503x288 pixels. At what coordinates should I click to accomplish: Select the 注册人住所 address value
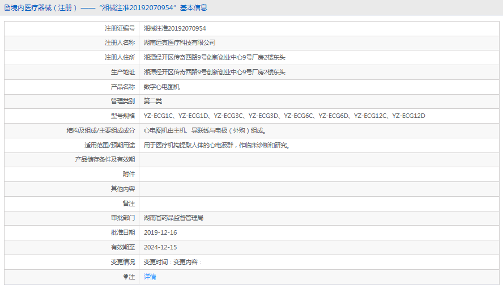[x=214, y=57]
